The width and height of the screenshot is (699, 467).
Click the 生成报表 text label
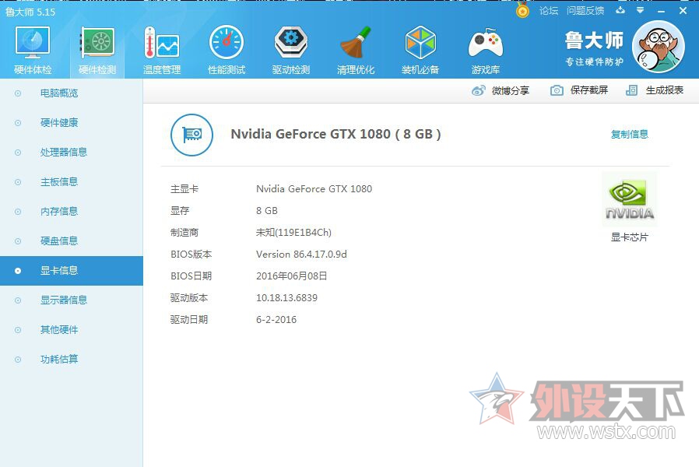pos(664,90)
